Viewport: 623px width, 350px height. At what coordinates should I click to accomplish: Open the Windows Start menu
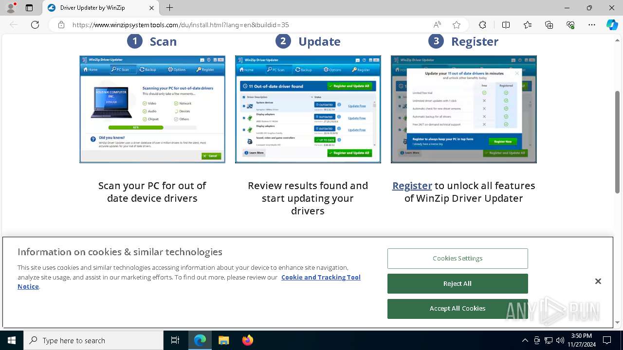tap(12, 340)
